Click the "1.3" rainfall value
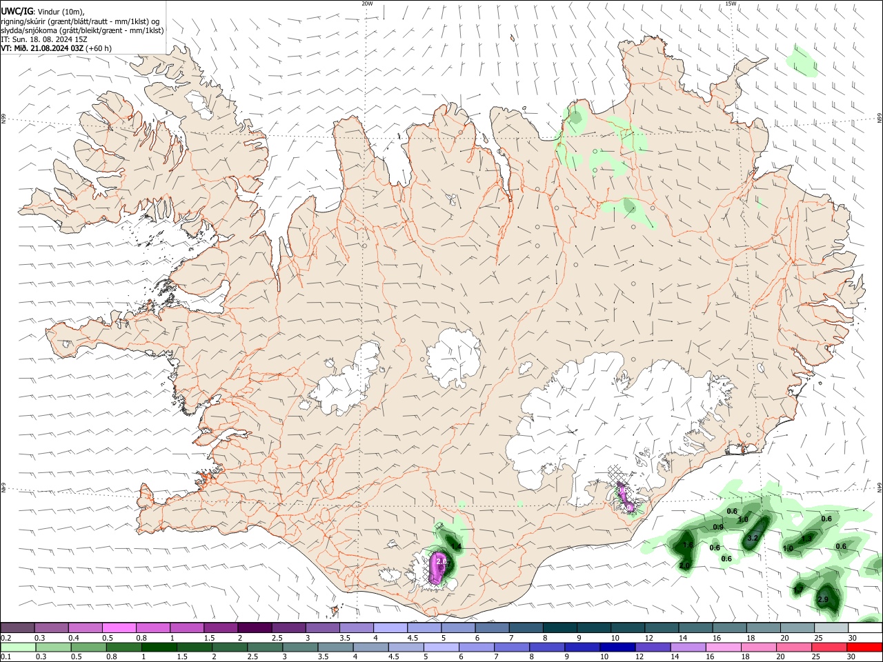The image size is (883, 662). pyautogui.click(x=806, y=538)
